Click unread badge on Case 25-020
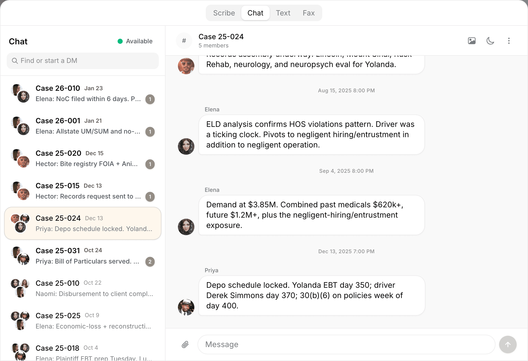528x361 pixels. (x=150, y=164)
